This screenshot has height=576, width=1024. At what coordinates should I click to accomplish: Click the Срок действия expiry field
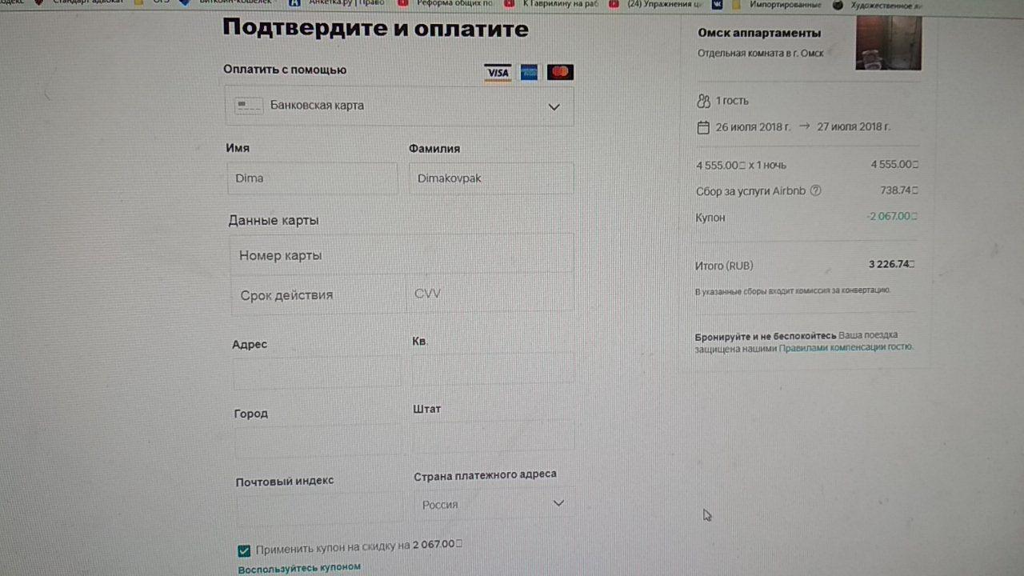click(x=318, y=294)
